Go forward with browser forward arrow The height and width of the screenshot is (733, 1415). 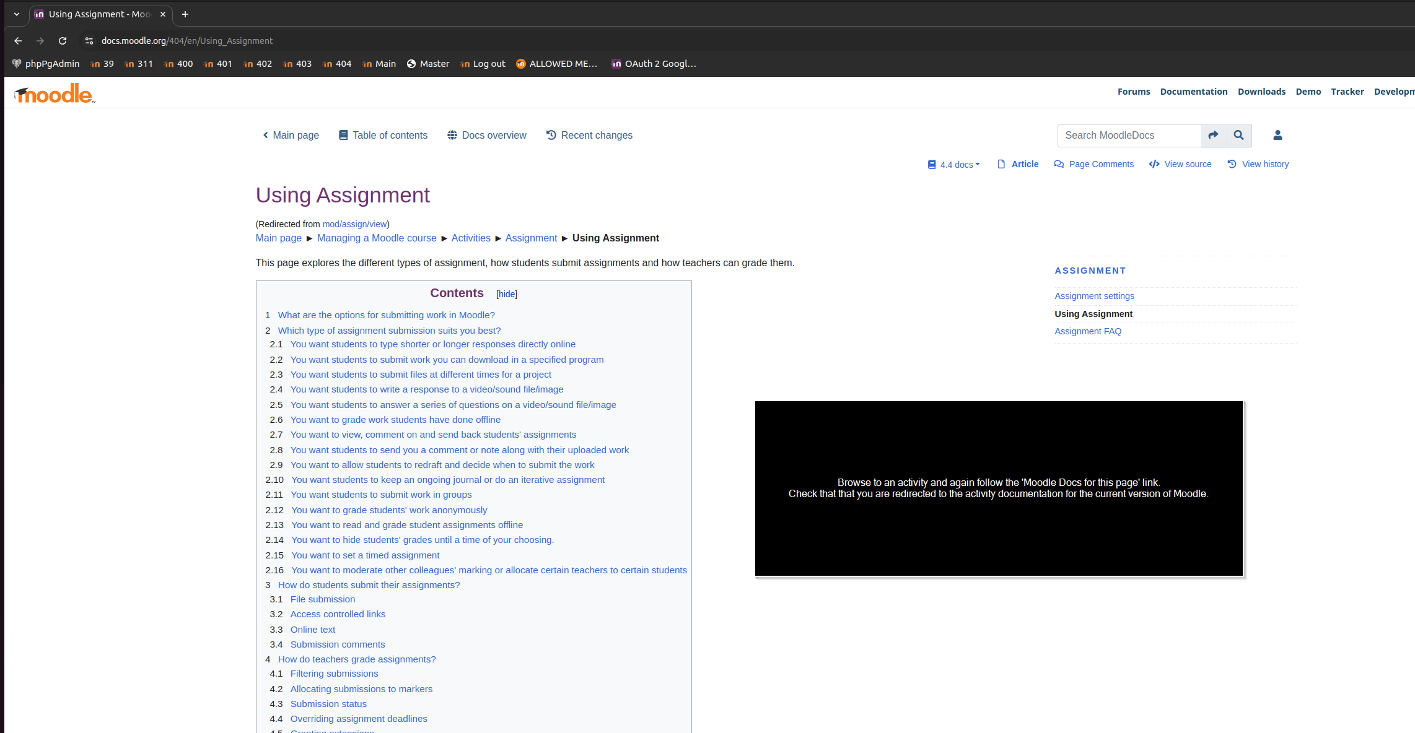pos(40,41)
